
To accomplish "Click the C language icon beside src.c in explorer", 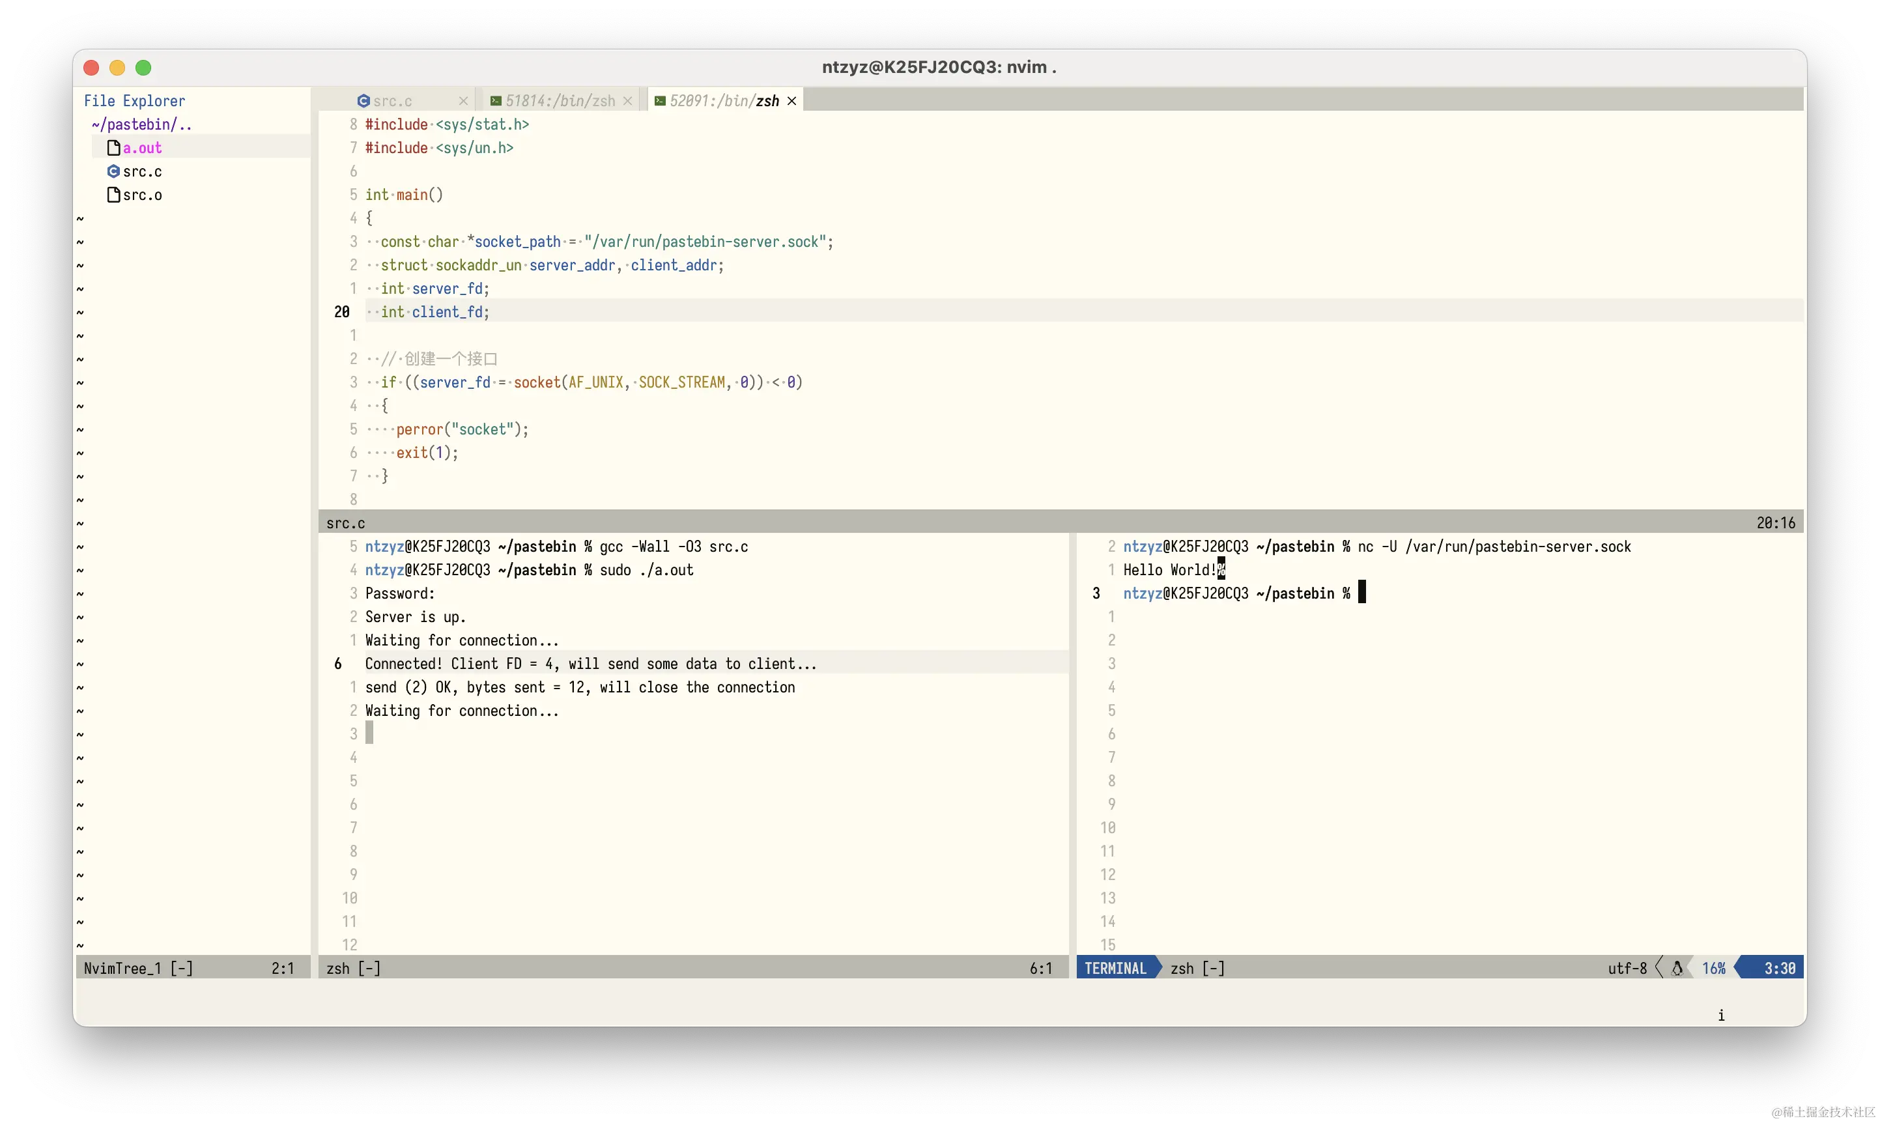I will coord(113,171).
